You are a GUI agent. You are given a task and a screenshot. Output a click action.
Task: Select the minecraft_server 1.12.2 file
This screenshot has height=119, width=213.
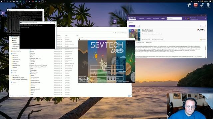pyautogui.click(x=36, y=58)
